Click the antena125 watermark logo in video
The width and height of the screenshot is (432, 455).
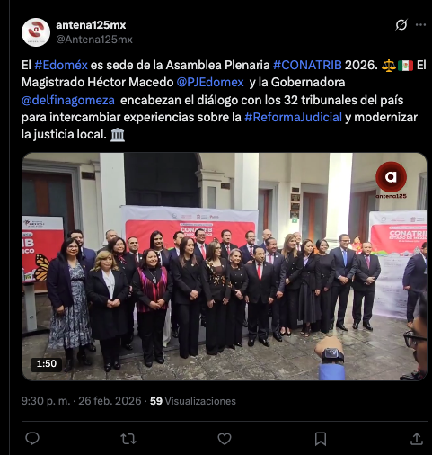click(391, 180)
